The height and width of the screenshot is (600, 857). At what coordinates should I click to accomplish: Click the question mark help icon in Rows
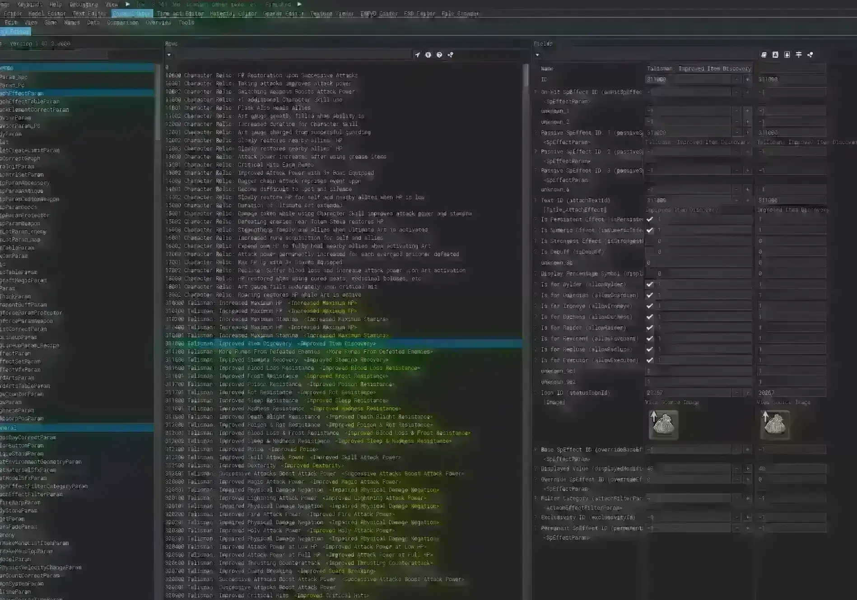coord(439,55)
